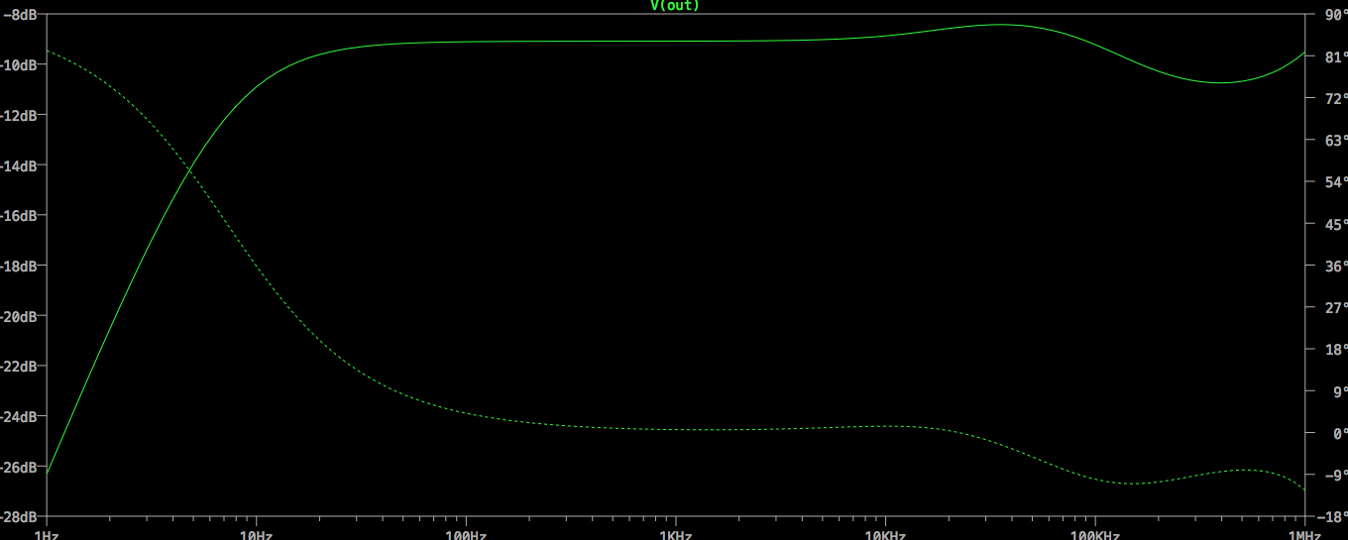Click the 1MHz frequency axis label

1305,535
